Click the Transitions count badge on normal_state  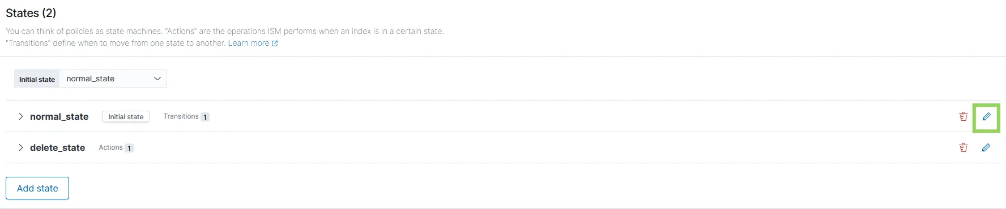pyautogui.click(x=205, y=117)
